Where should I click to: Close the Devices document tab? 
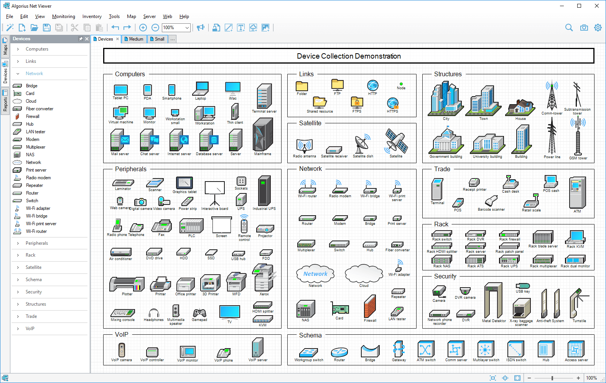pyautogui.click(x=117, y=39)
